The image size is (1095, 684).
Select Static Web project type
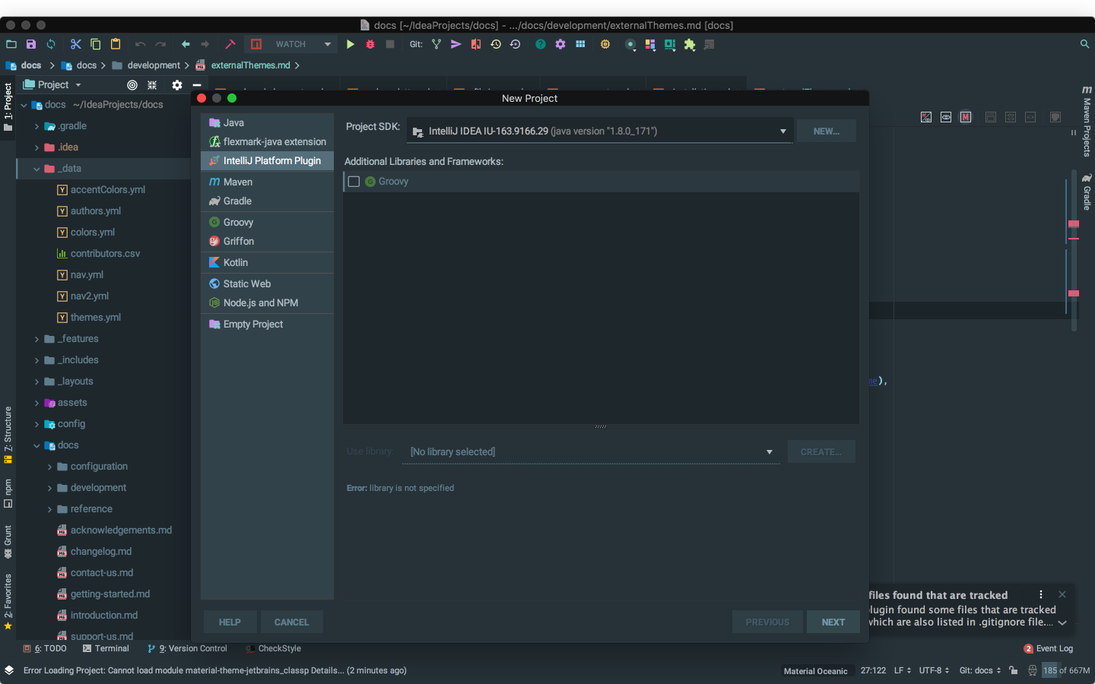267,283
